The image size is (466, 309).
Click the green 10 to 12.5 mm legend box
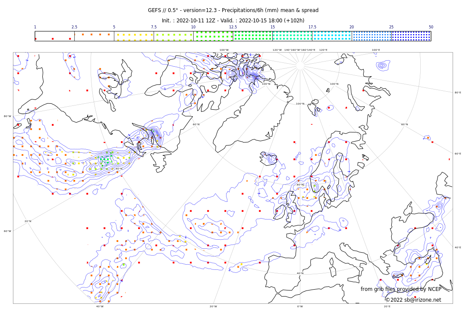click(213, 36)
